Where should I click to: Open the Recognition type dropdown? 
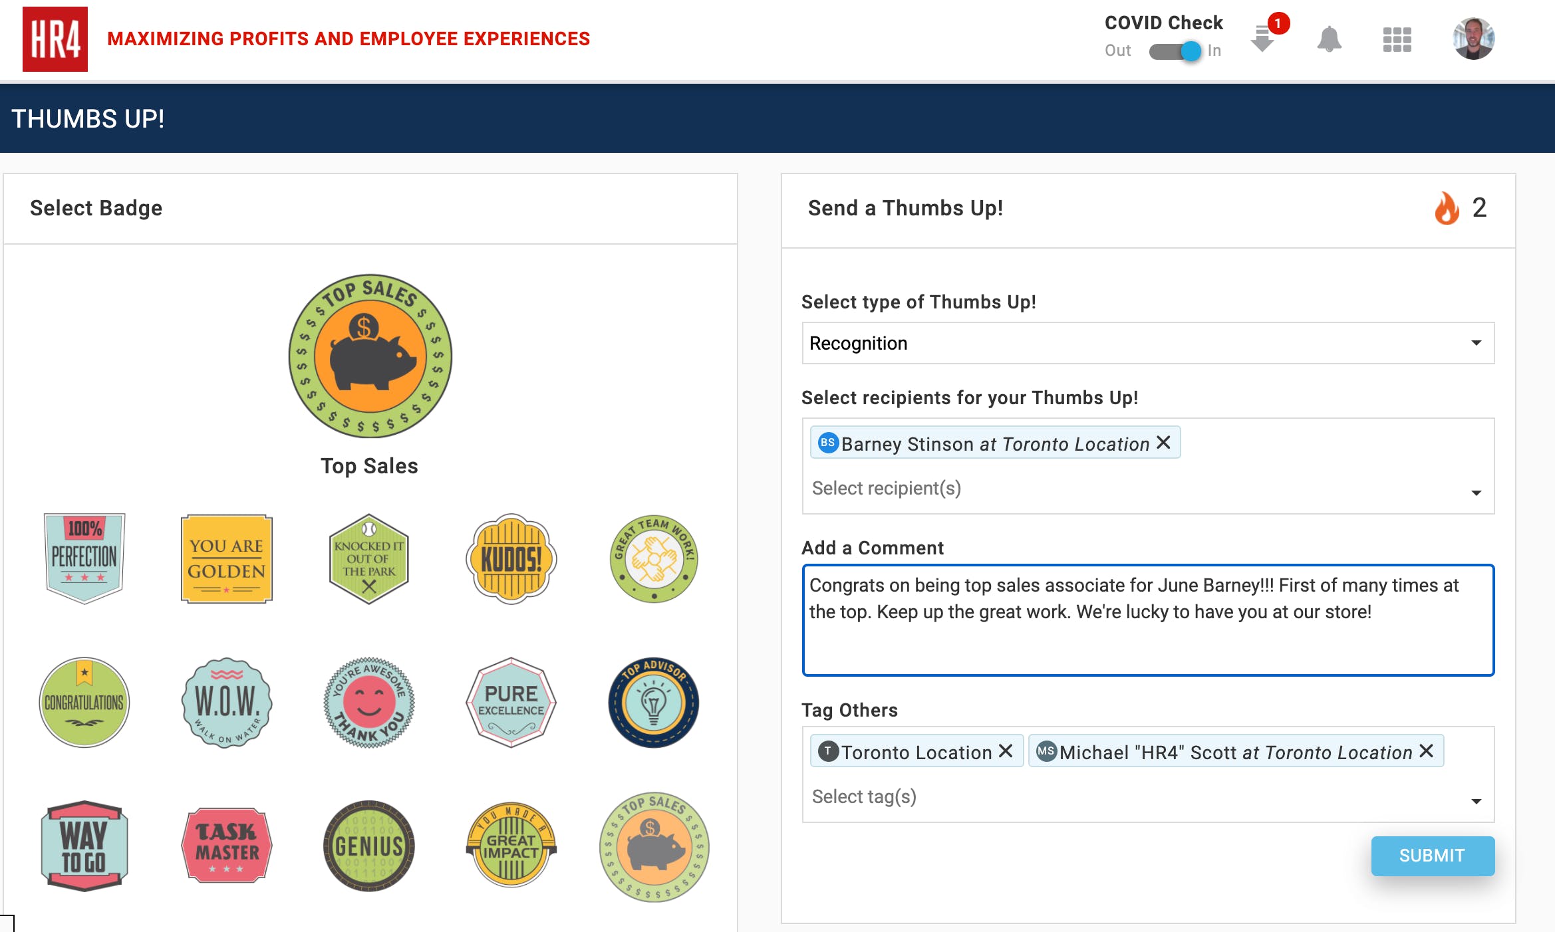click(1148, 343)
